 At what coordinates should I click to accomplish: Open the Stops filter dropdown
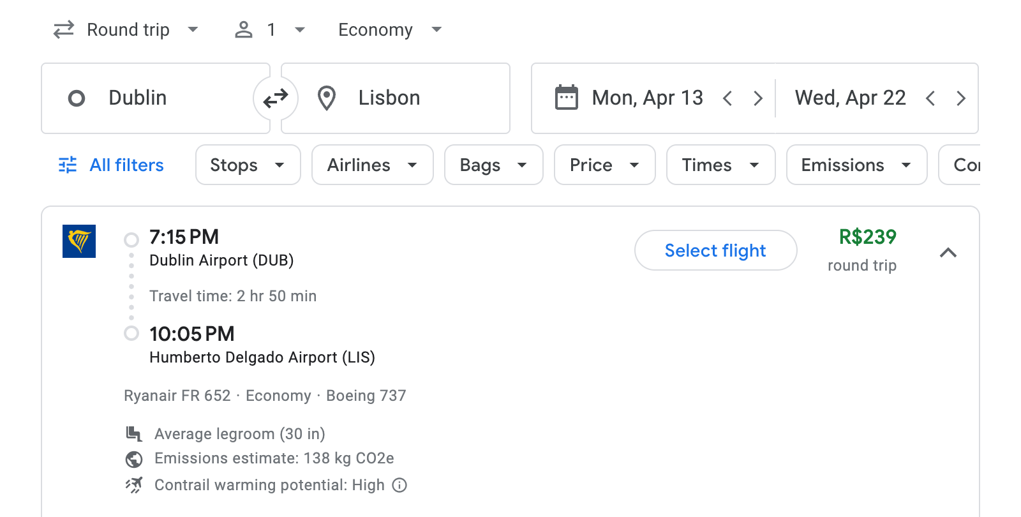coord(248,165)
